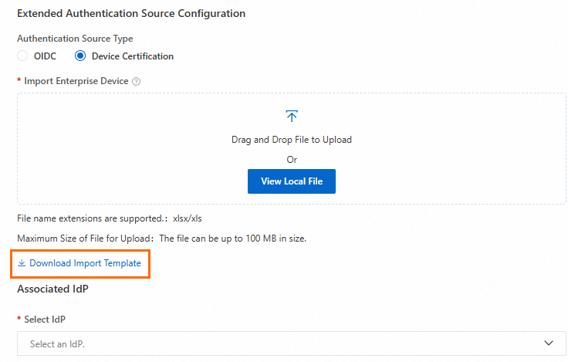The image size is (568, 362).
Task: Click the "OIDC" option label text
Action: [x=45, y=56]
